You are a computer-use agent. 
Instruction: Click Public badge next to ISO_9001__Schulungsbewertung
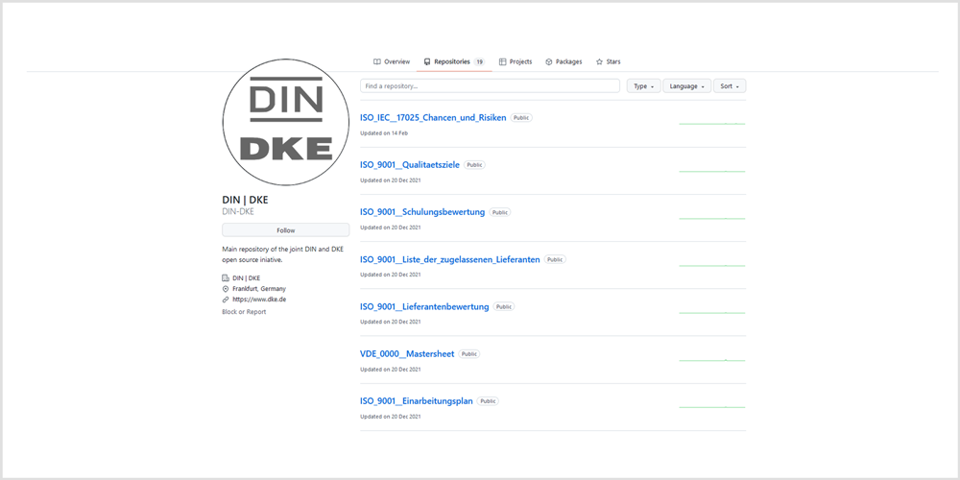tap(500, 212)
